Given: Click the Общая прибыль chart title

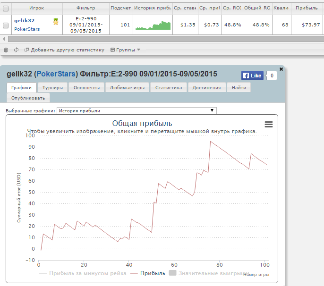Looking at the screenshot, I should (x=142, y=123).
